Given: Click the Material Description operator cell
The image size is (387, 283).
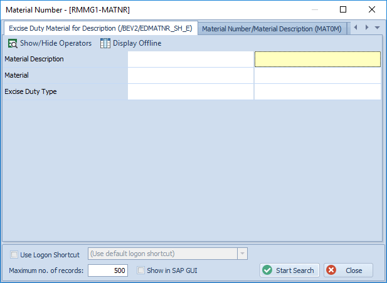Looking at the screenshot, I should pyautogui.click(x=190, y=59).
